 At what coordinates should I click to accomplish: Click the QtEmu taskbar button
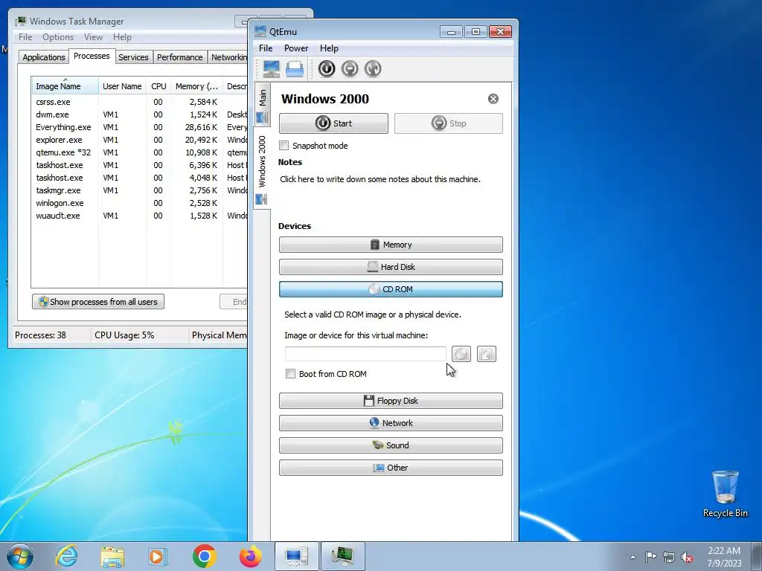pyautogui.click(x=296, y=556)
